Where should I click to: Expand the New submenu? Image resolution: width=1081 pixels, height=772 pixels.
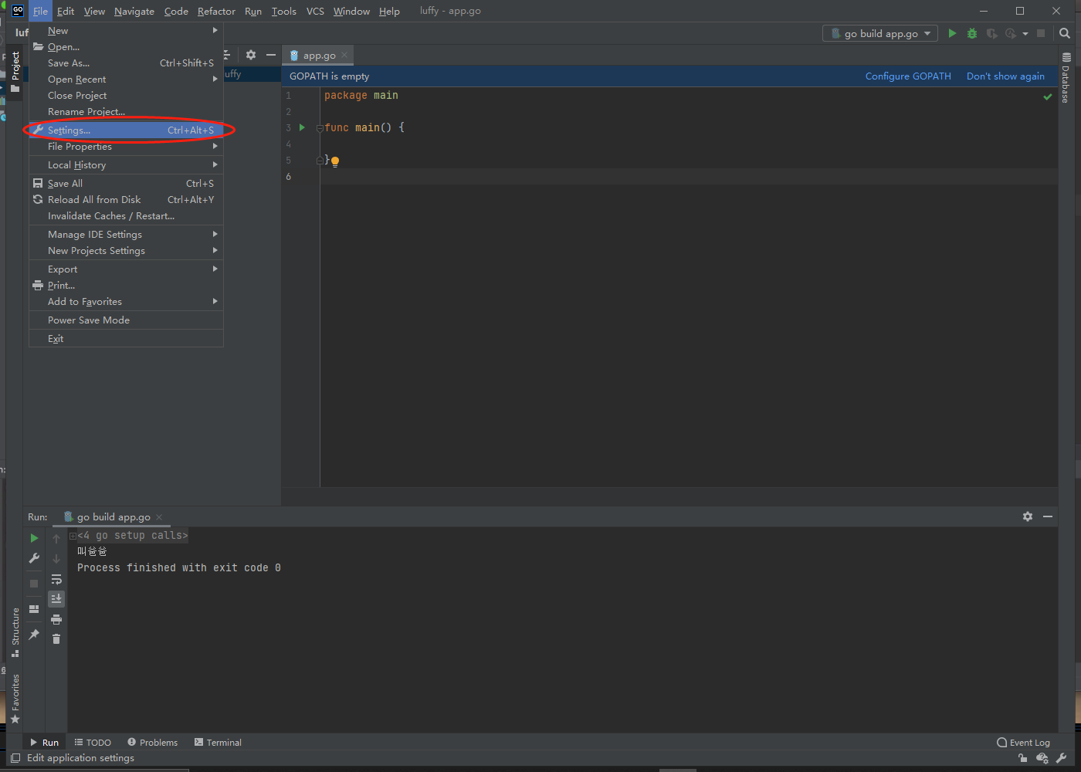pyautogui.click(x=126, y=31)
